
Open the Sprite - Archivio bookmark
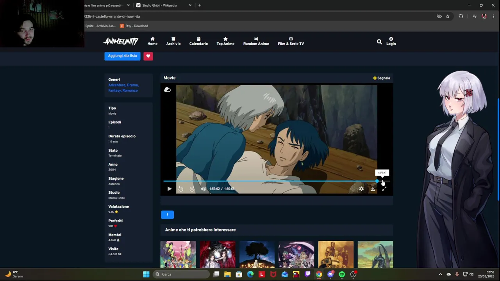tap(100, 26)
